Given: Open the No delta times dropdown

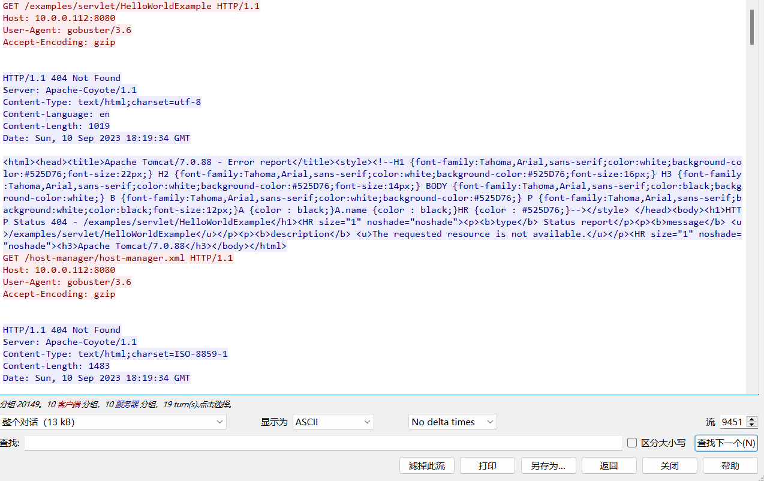Looking at the screenshot, I should [453, 422].
